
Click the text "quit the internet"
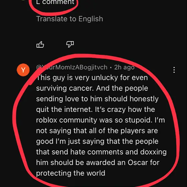[x=64, y=110]
